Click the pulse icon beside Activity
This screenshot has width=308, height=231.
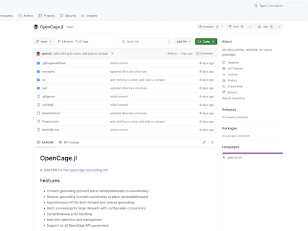[224, 75]
